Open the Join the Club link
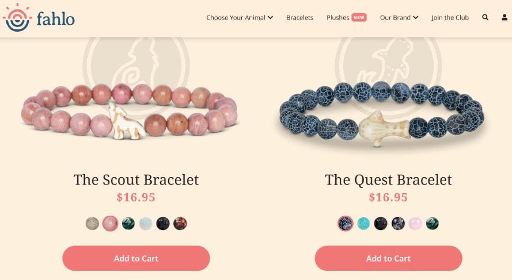 tap(450, 17)
